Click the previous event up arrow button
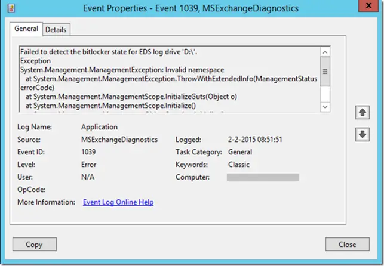Screen dimensions: 384x266 pos(363,113)
